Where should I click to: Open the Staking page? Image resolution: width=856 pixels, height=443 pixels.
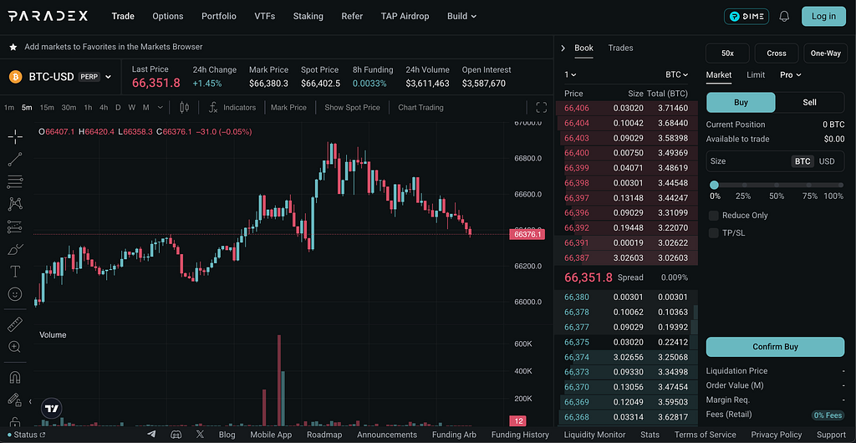coord(308,17)
